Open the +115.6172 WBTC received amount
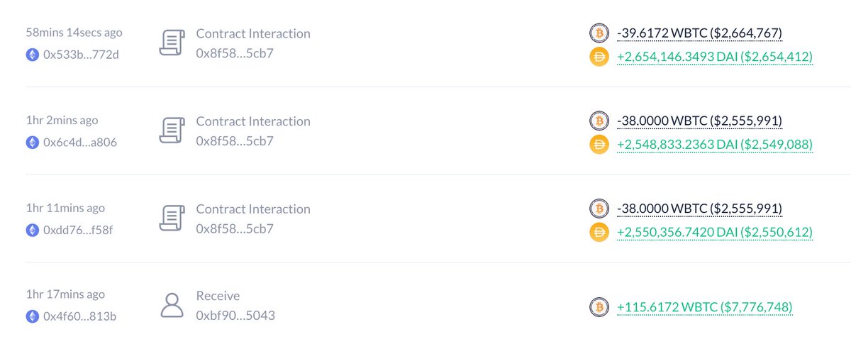This screenshot has height=349, width=851. click(x=704, y=307)
